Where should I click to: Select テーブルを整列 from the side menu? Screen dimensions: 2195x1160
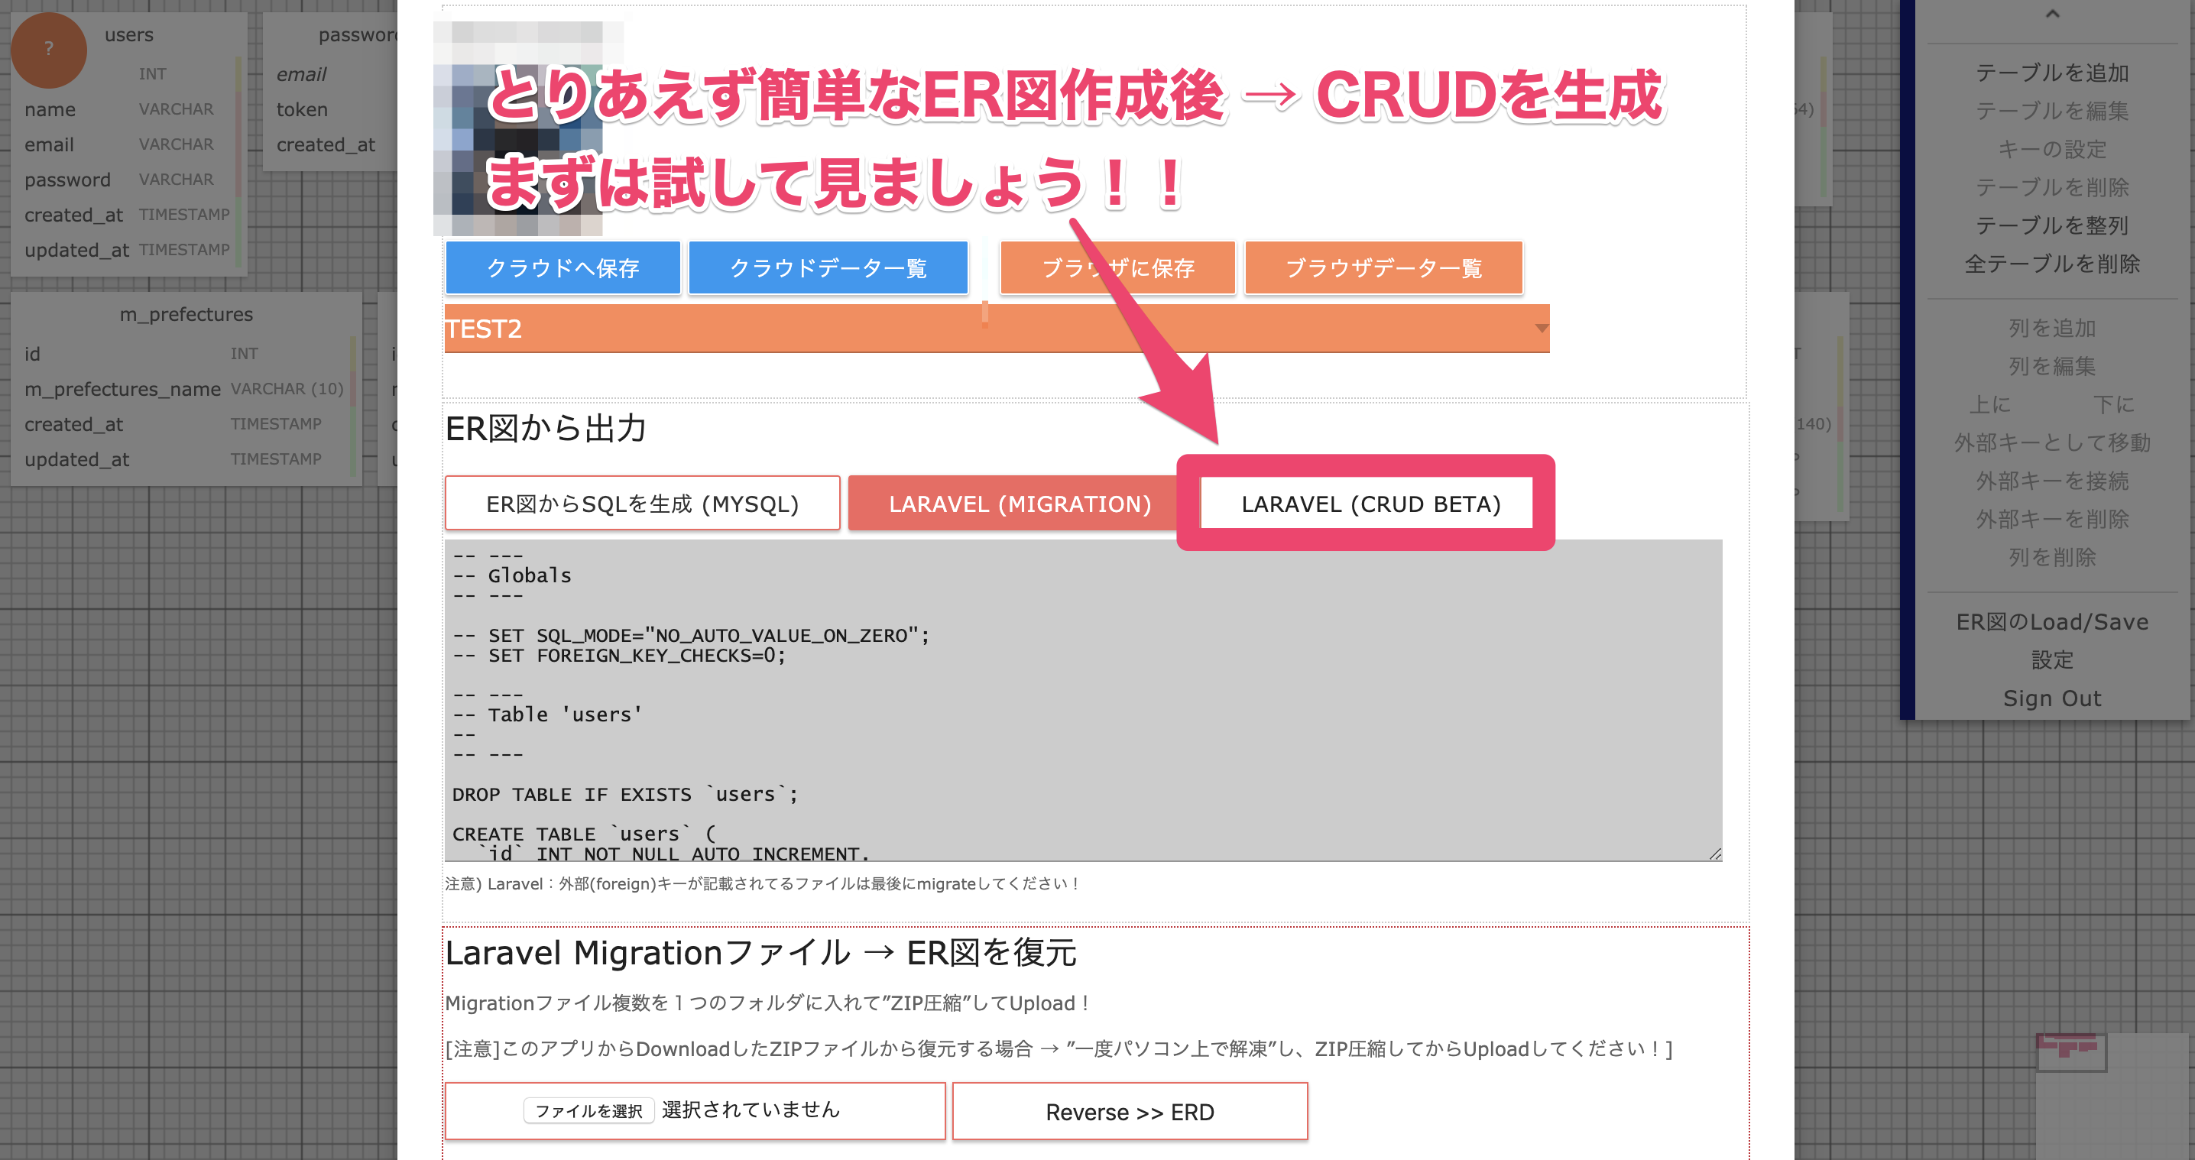pyautogui.click(x=2051, y=225)
